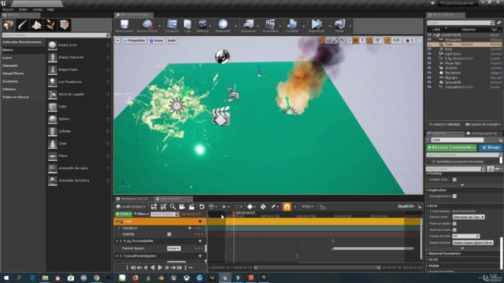The height and width of the screenshot is (283, 504).
Task: Toggle the Sequencer snapping magnet icon
Action: click(x=287, y=207)
